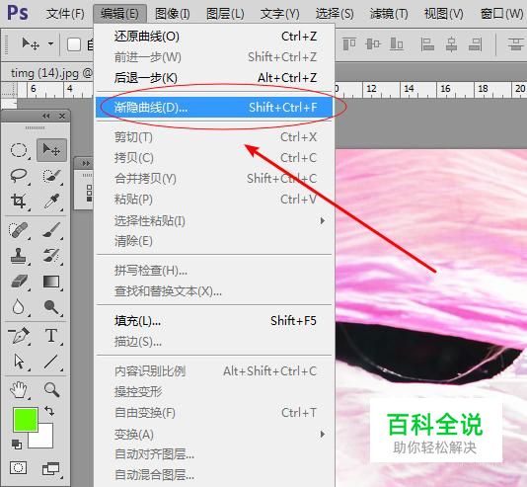Click the Align left edges icon
Image resolution: width=527 pixels, height=487 pixels.
point(427,44)
